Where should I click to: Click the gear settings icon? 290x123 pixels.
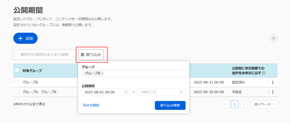[x=274, y=38]
